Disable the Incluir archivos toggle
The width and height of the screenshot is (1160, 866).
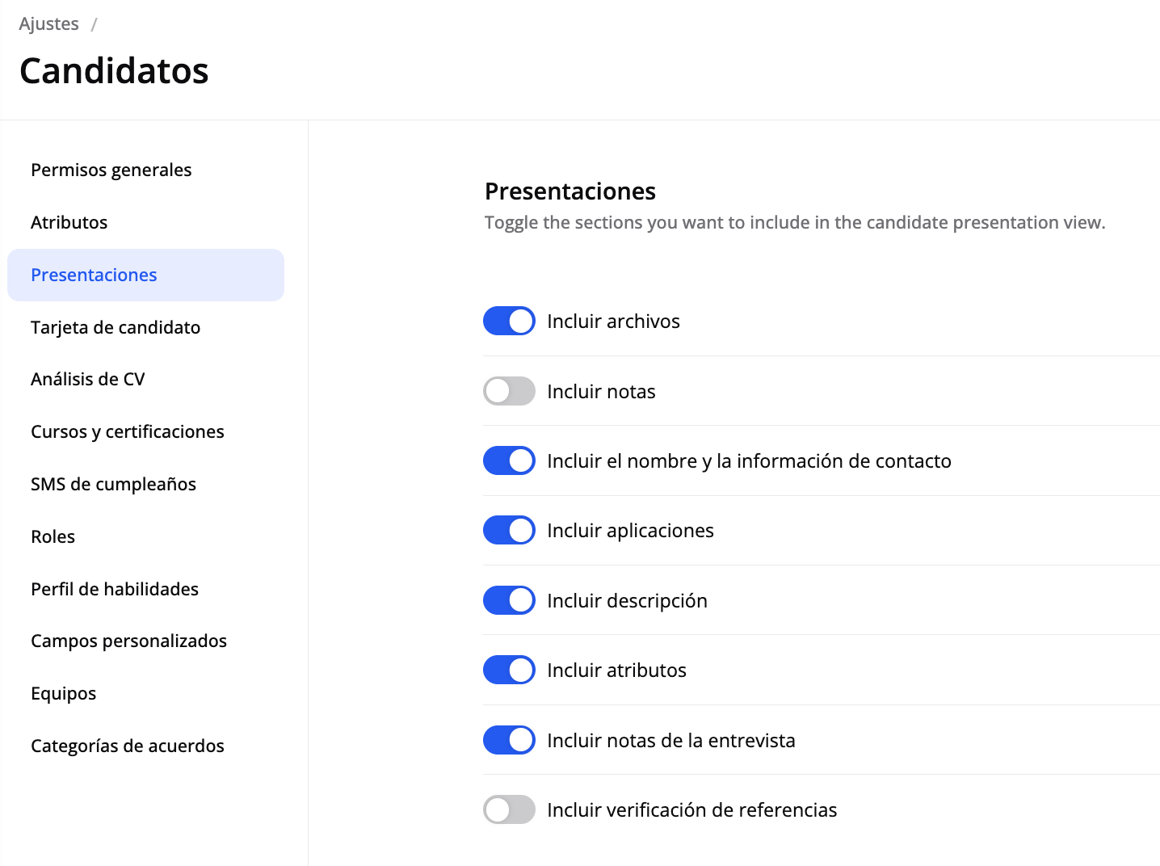coord(509,321)
